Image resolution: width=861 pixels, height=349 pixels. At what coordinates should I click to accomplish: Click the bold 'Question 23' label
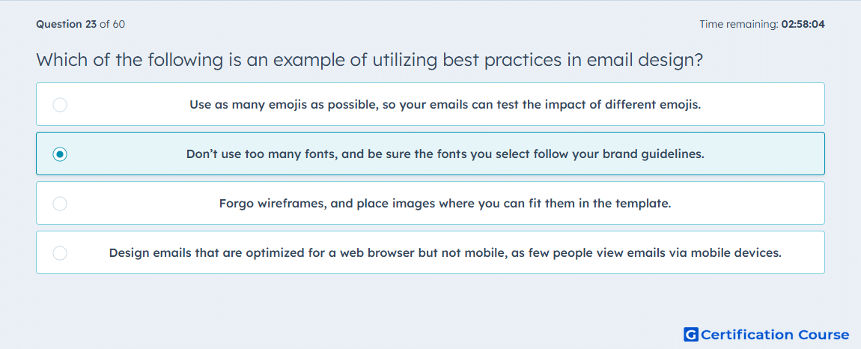67,24
